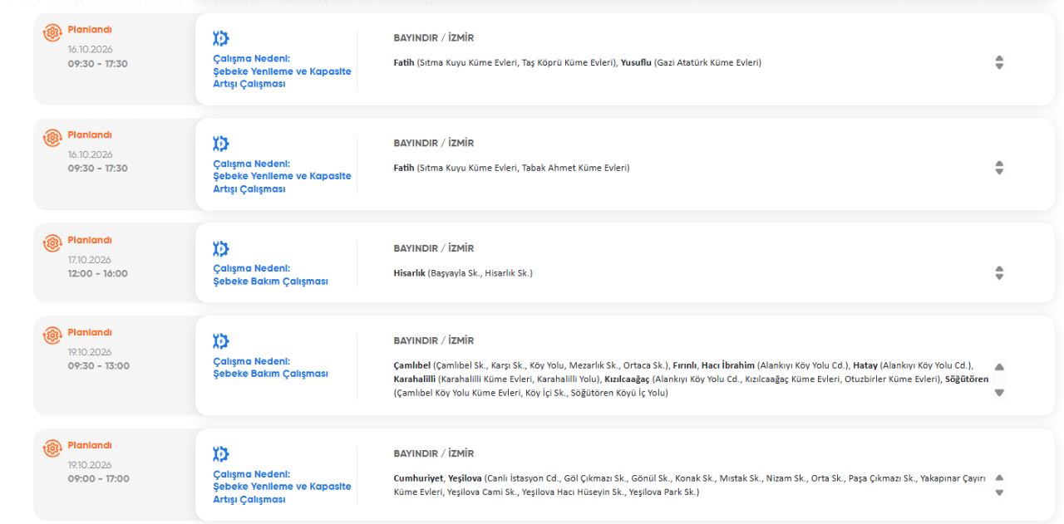Viewport: 1064px width, 524px height.
Task: Select the bold "Cumhuriyet" neighborhood name
Action: 419,479
